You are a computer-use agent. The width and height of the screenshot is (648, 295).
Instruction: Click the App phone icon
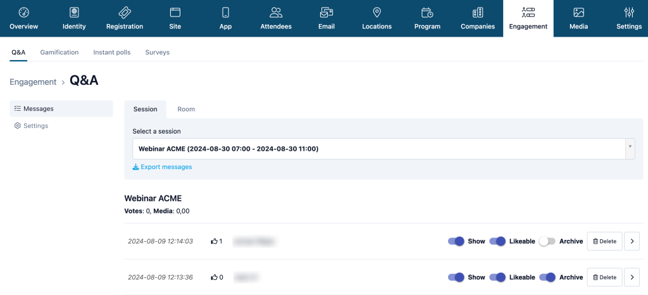pyautogui.click(x=226, y=13)
